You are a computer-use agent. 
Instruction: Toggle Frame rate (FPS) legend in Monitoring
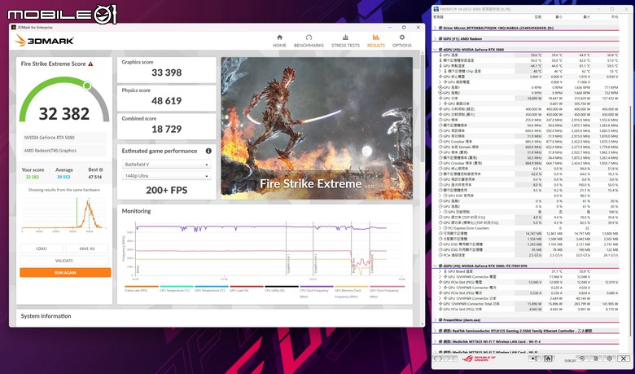click(x=142, y=288)
